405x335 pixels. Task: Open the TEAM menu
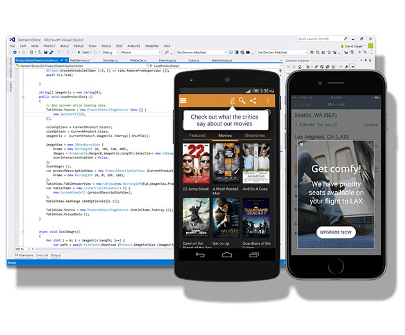[92, 46]
